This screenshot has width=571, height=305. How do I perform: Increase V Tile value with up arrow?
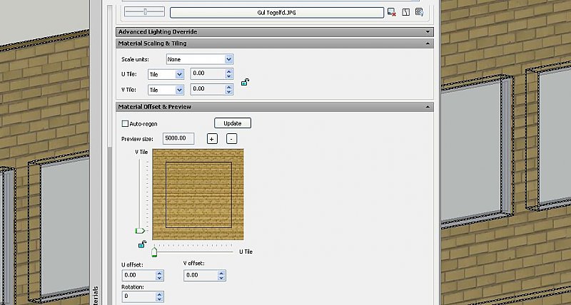point(228,87)
